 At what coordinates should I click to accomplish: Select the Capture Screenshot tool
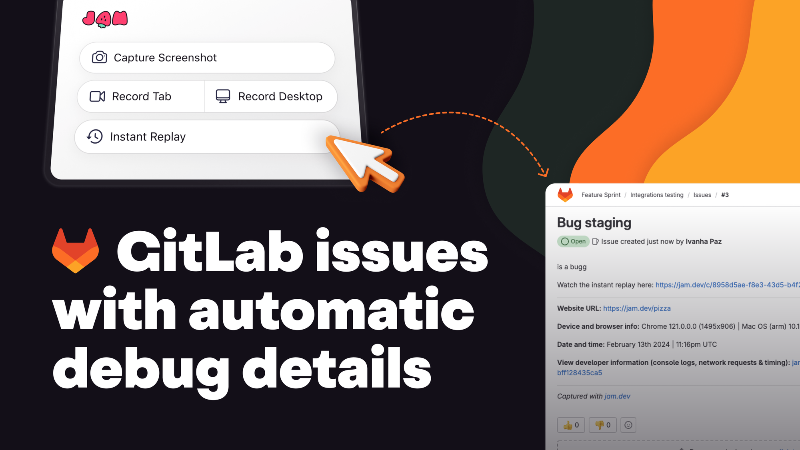coord(206,58)
